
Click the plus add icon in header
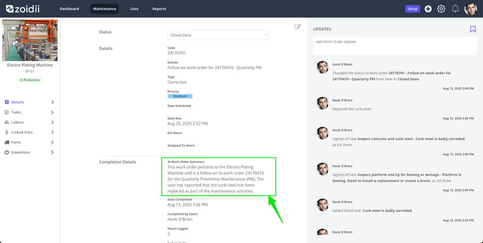pyautogui.click(x=428, y=9)
